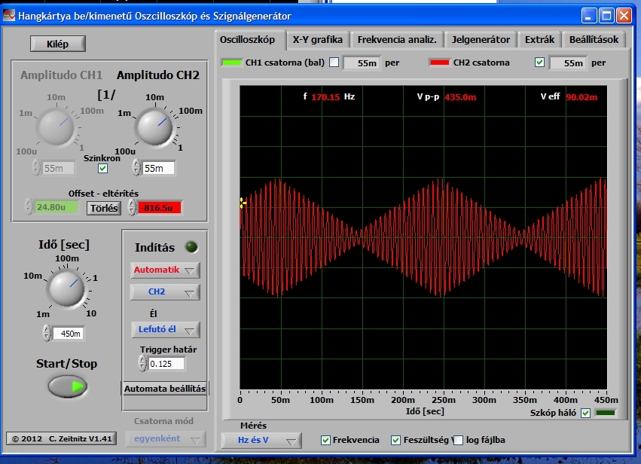The width and height of the screenshot is (641, 464).
Task: Open the Automatik trigger mode dropdown
Action: click(x=165, y=270)
